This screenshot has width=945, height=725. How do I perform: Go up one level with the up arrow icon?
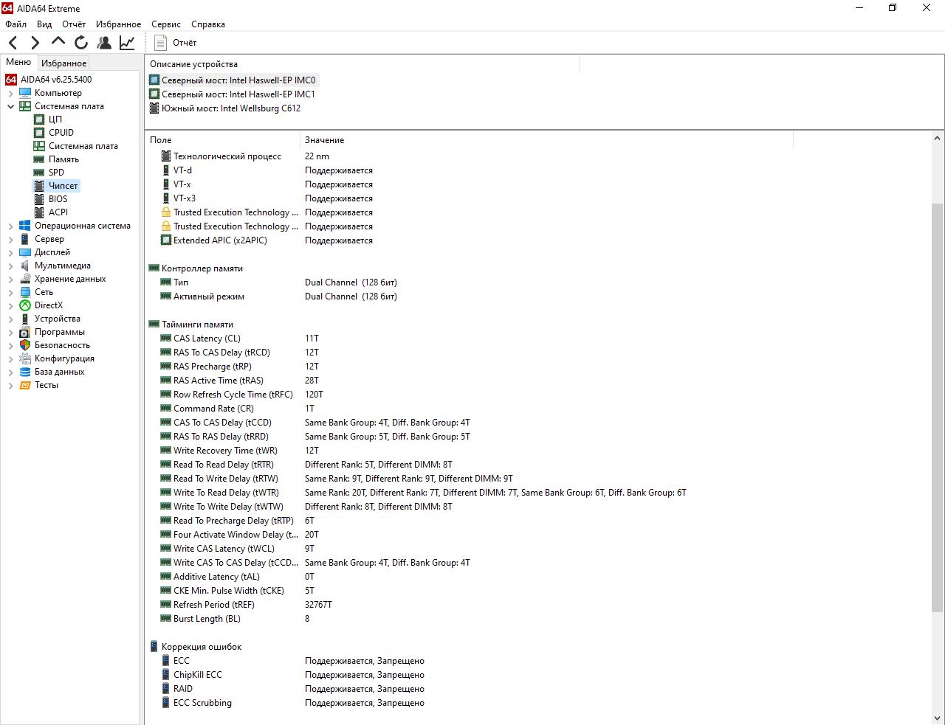click(x=58, y=42)
